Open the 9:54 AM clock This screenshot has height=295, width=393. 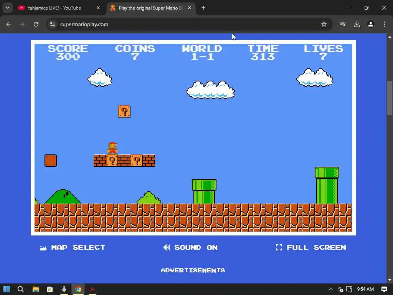[x=365, y=289]
